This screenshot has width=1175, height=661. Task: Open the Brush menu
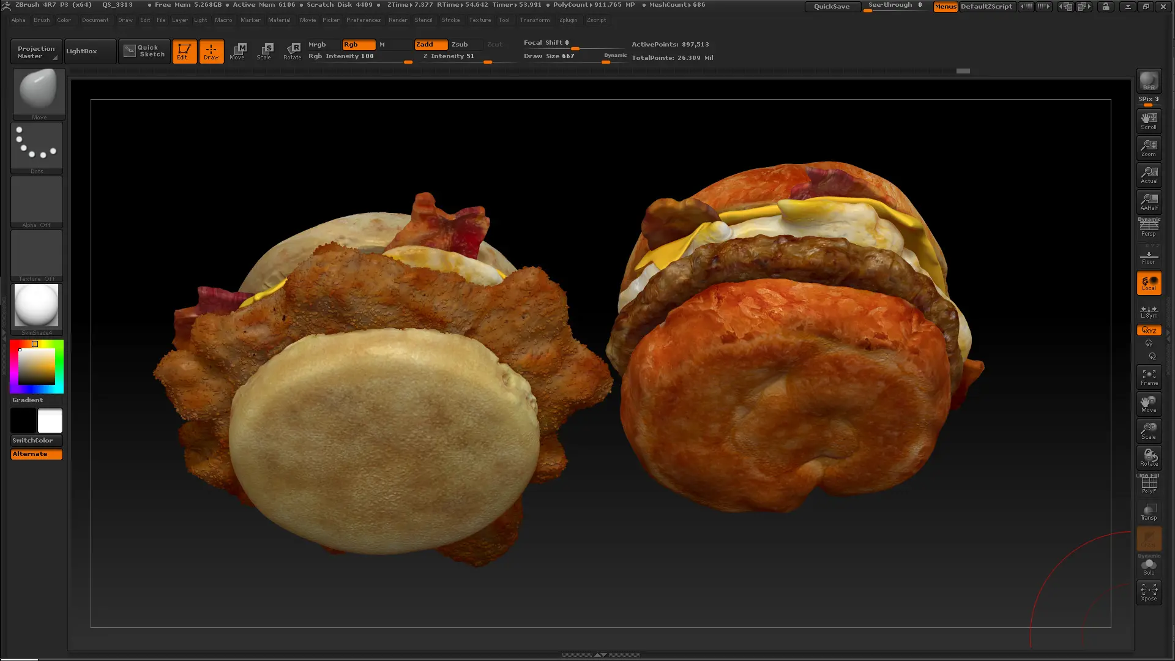coord(42,20)
